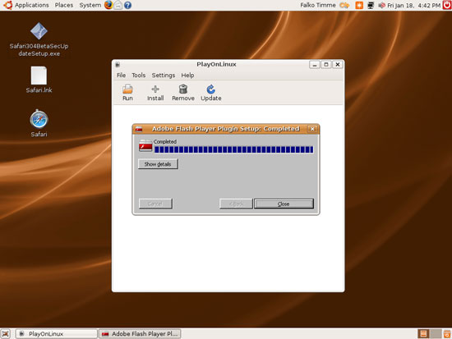The width and height of the screenshot is (452, 339).
Task: Select first workspace in workspace switcher
Action: tap(423, 334)
